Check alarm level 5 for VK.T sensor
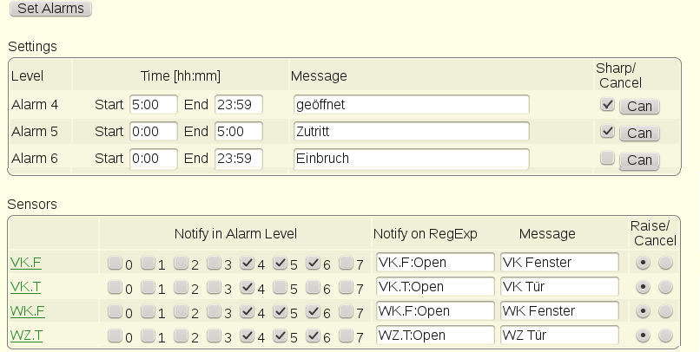This screenshot has height=352, width=700. (280, 287)
